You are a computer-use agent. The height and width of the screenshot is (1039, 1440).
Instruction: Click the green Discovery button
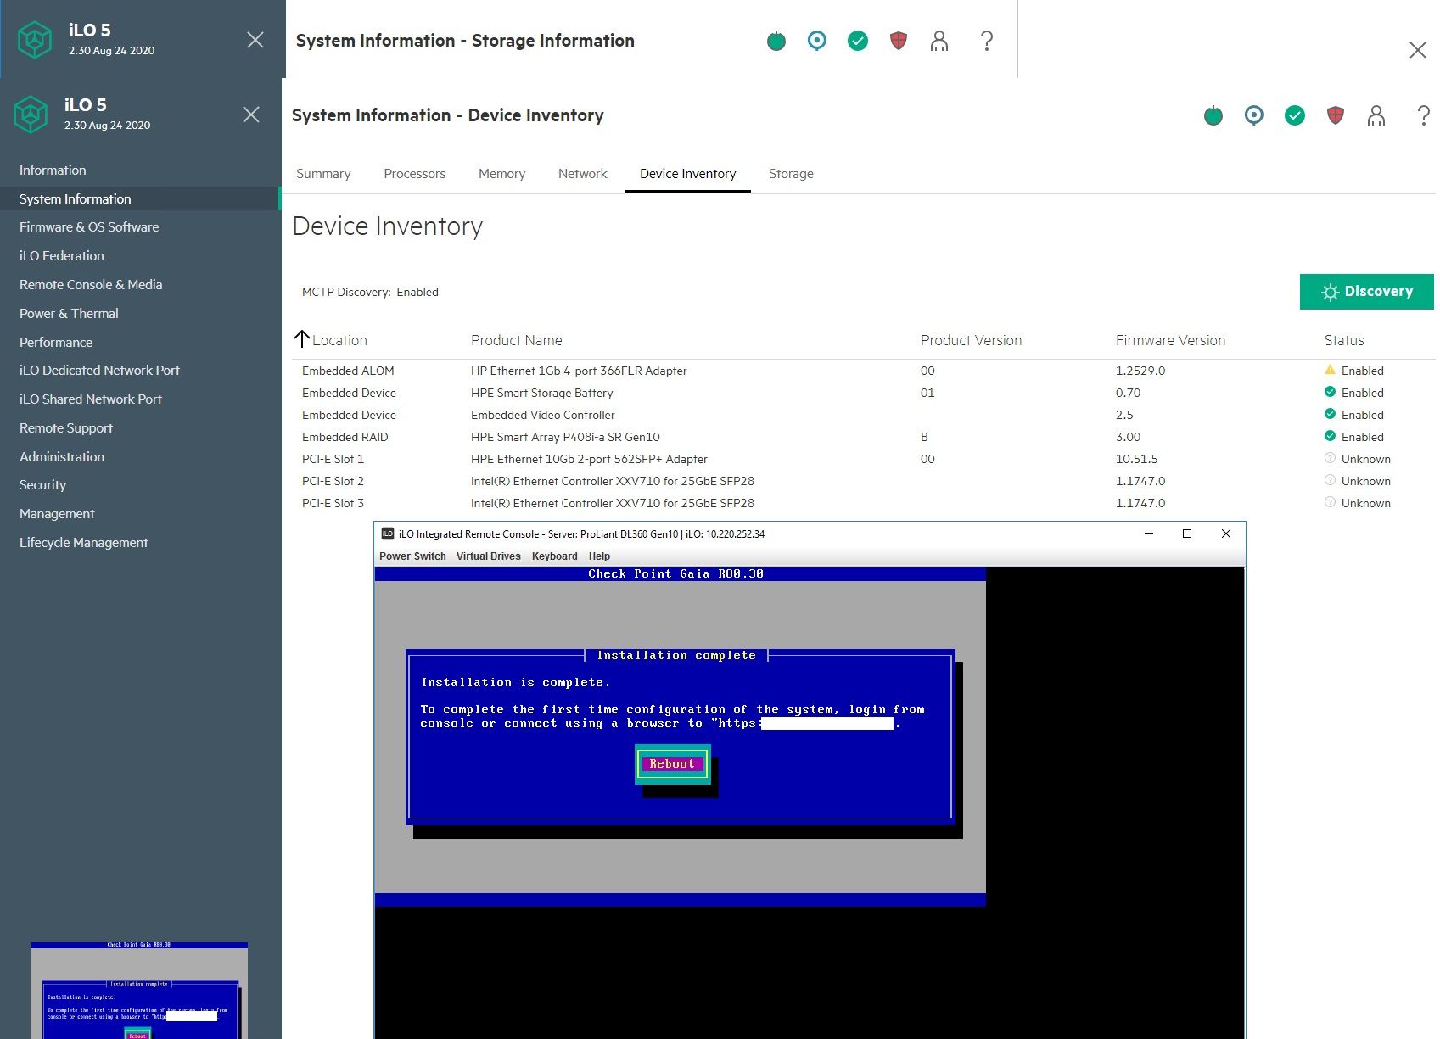[1366, 292]
